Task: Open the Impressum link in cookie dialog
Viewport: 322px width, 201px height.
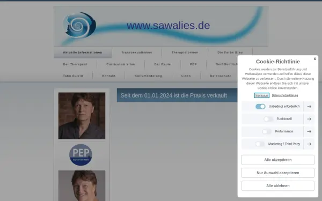Action: click(x=262, y=95)
